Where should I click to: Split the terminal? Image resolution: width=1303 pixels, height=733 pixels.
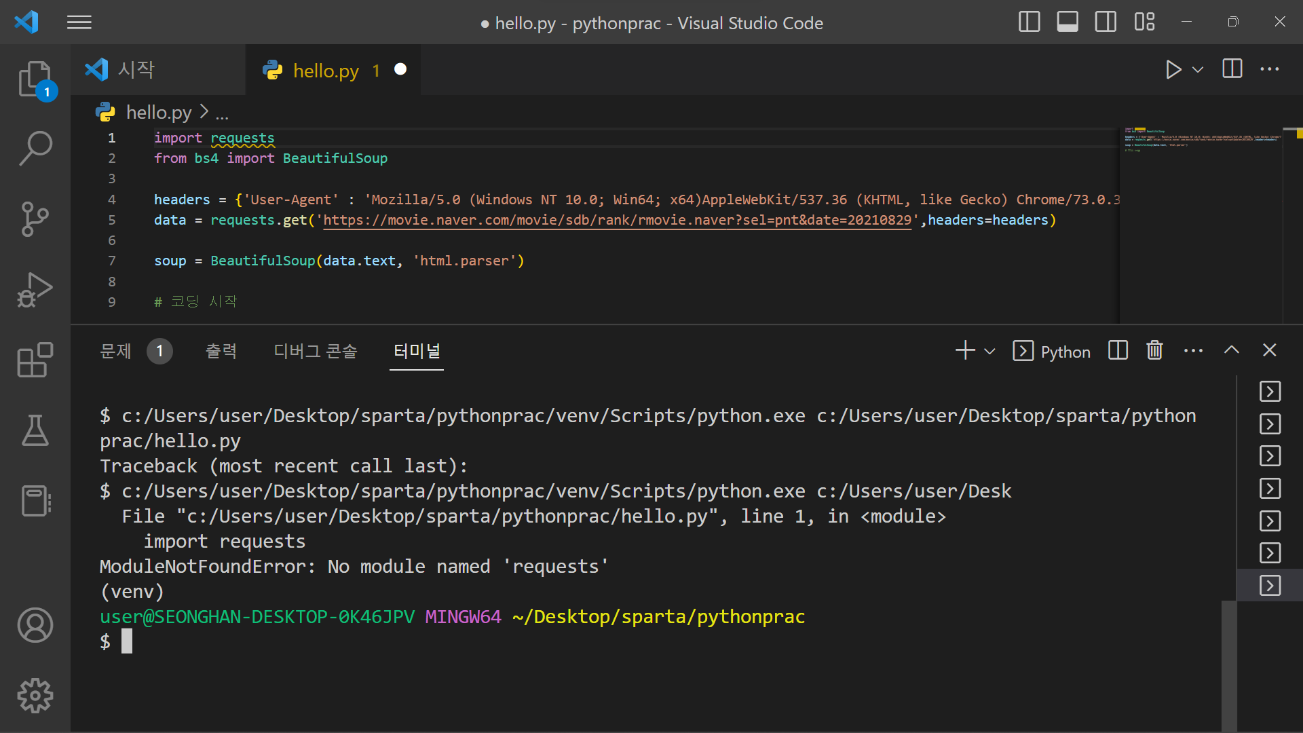1118,351
